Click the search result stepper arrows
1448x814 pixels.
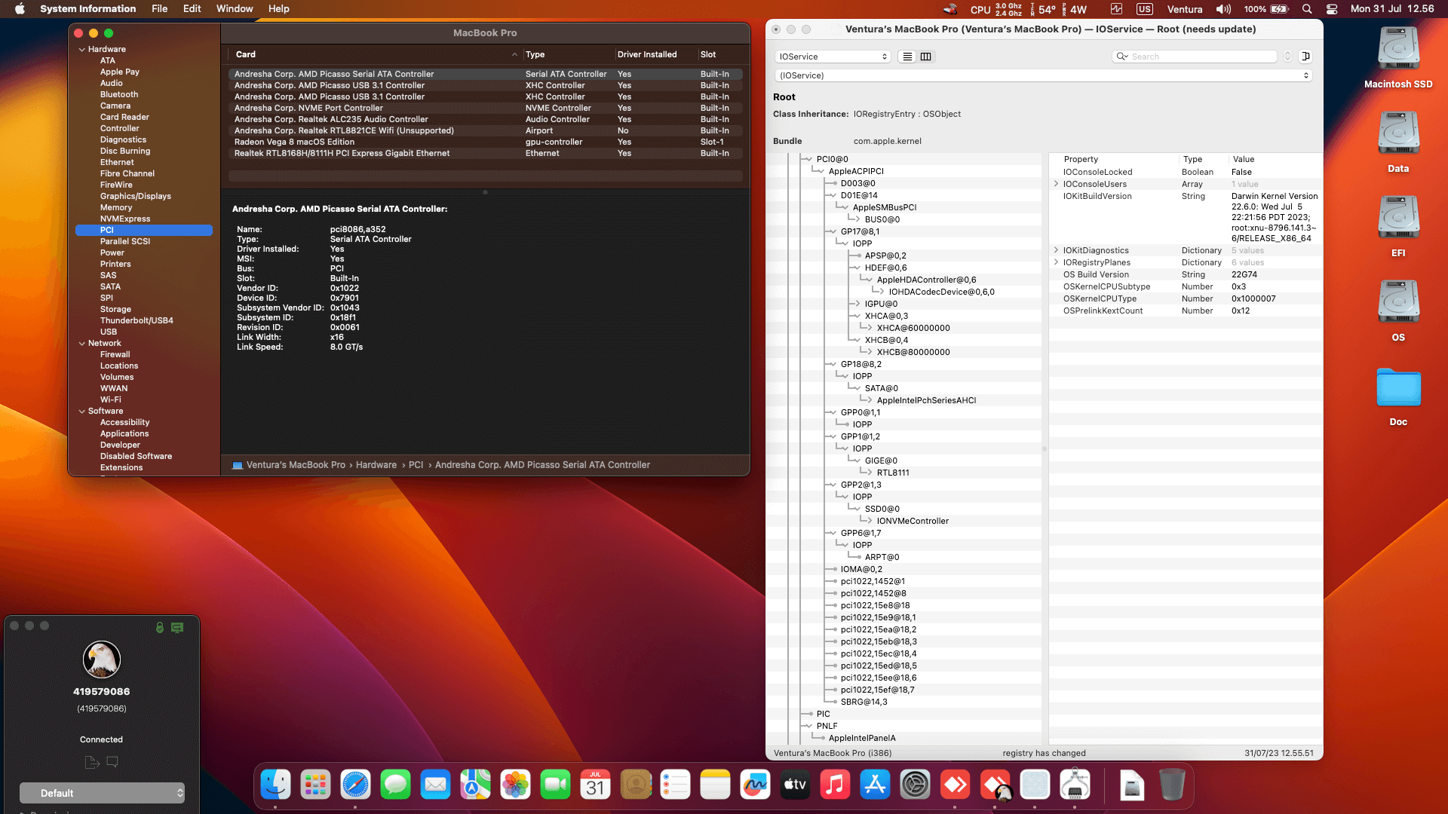click(1287, 57)
